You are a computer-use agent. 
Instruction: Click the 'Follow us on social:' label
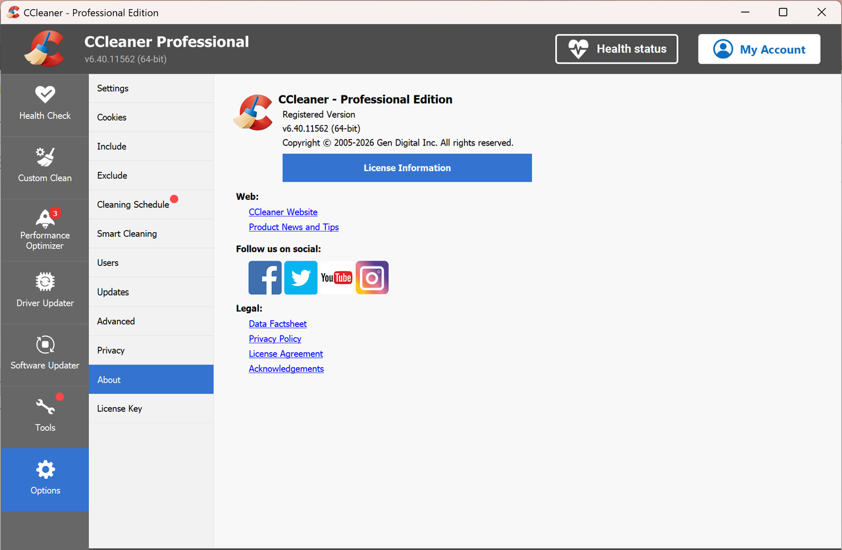click(x=278, y=249)
